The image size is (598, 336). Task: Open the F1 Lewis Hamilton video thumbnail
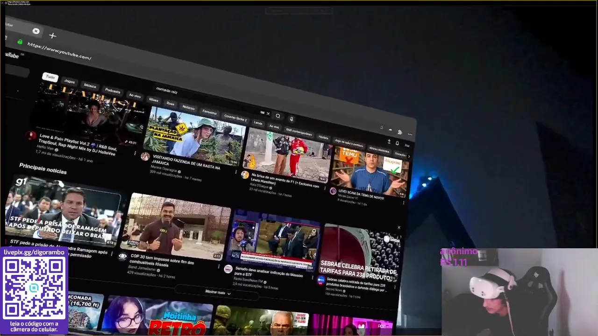click(288, 154)
